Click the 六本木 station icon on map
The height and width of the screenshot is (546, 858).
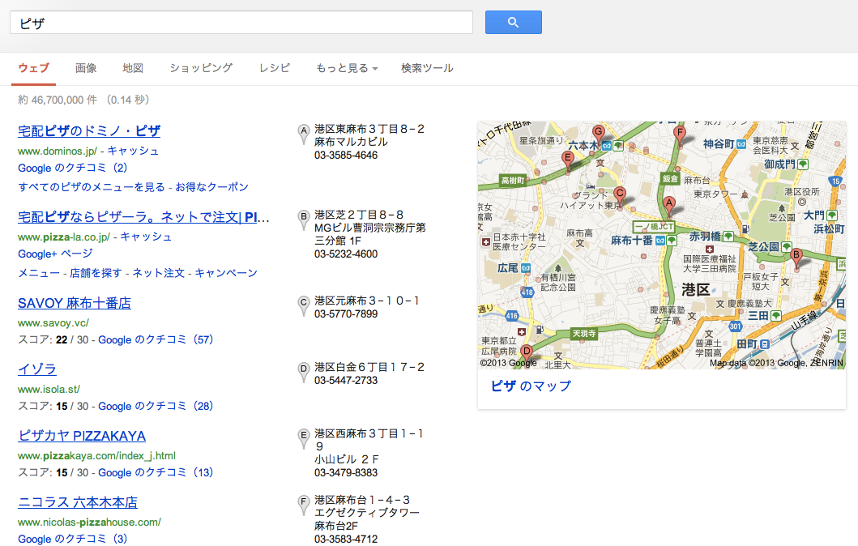click(607, 146)
